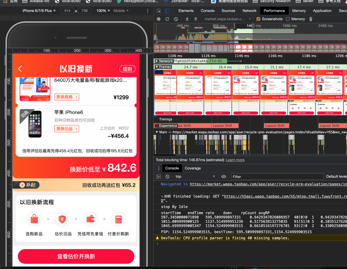347x269 pixels.
Task: Select the Coverage drawer tab
Action: pos(193,168)
